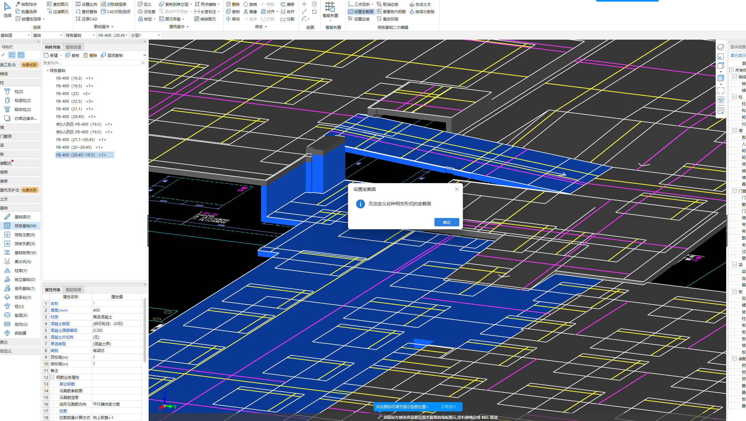Click 不再提示 in the hint bar

point(448,407)
